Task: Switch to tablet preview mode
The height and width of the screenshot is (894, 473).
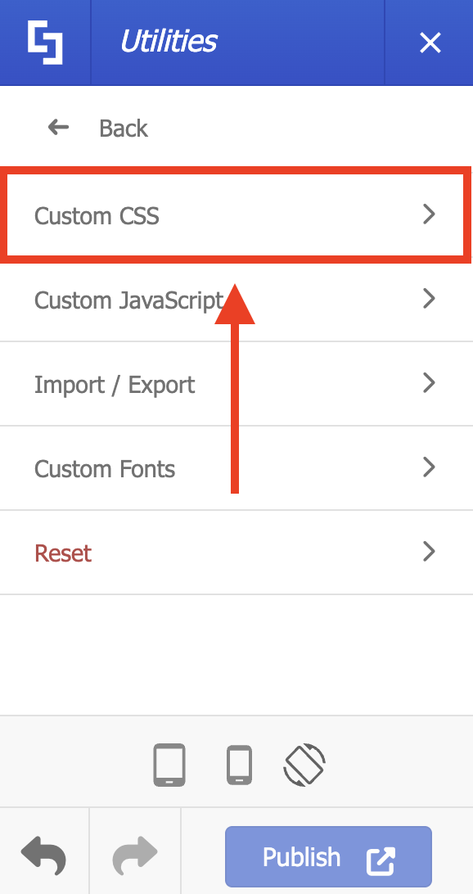Action: coord(169,764)
